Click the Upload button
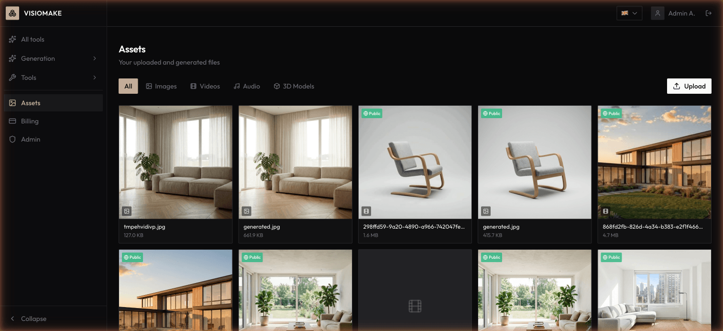The width and height of the screenshot is (723, 331). [x=689, y=86]
